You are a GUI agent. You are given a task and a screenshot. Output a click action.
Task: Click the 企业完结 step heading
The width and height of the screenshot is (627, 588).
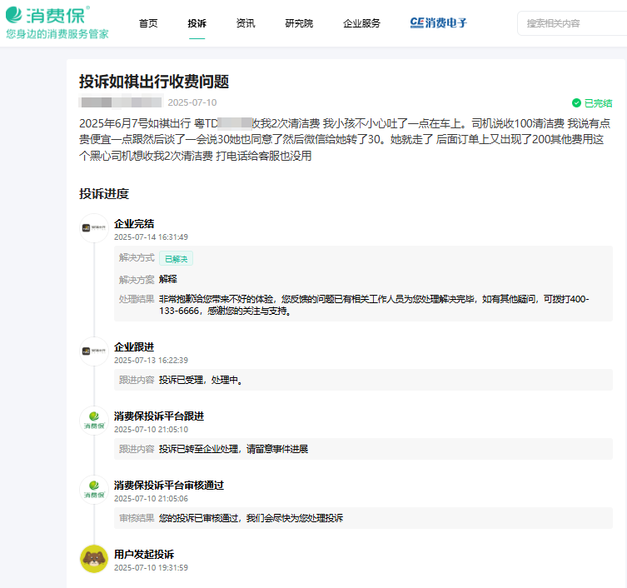point(134,224)
